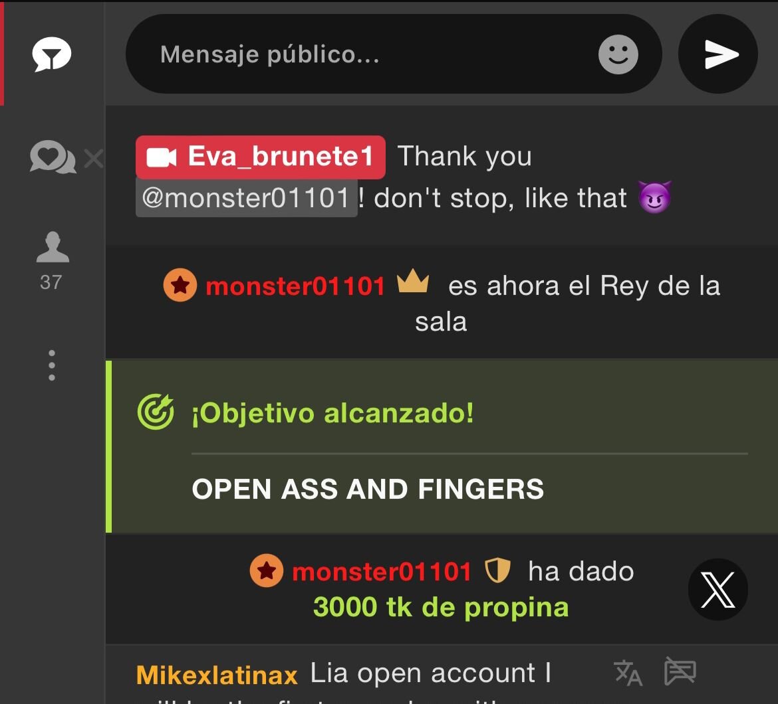
Task: Toggle hide message icon beside Mikexlatinax
Action: pos(680,671)
